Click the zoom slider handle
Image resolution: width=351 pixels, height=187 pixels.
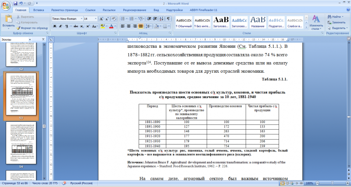333,183
